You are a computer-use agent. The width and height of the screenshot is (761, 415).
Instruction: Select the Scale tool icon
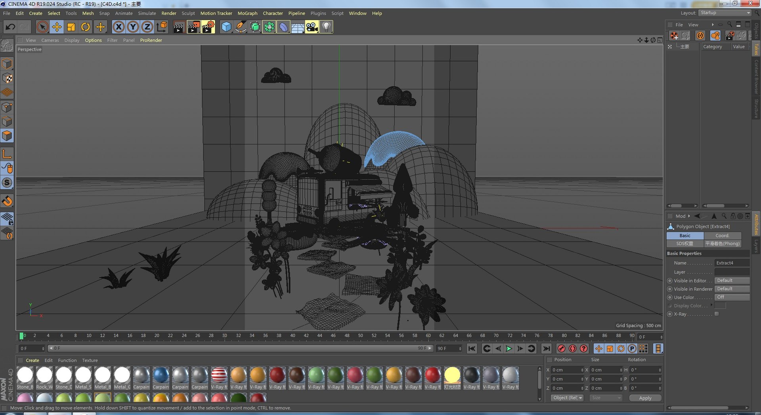(71, 27)
